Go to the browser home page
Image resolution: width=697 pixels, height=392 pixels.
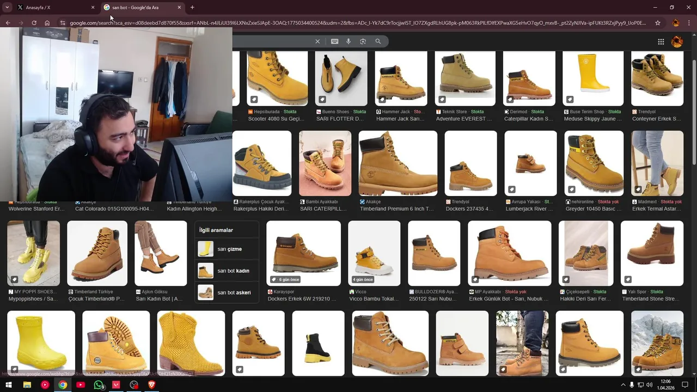47,23
